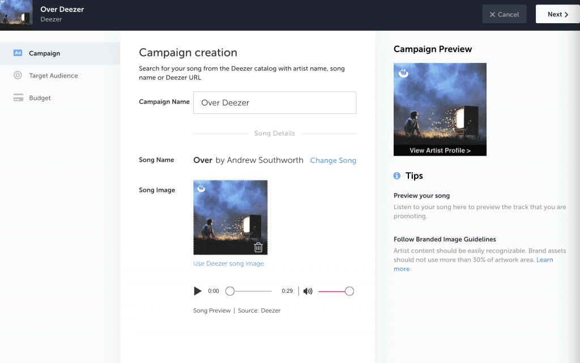
Task: Click the header campaign thumbnail
Action: [x=16, y=15]
